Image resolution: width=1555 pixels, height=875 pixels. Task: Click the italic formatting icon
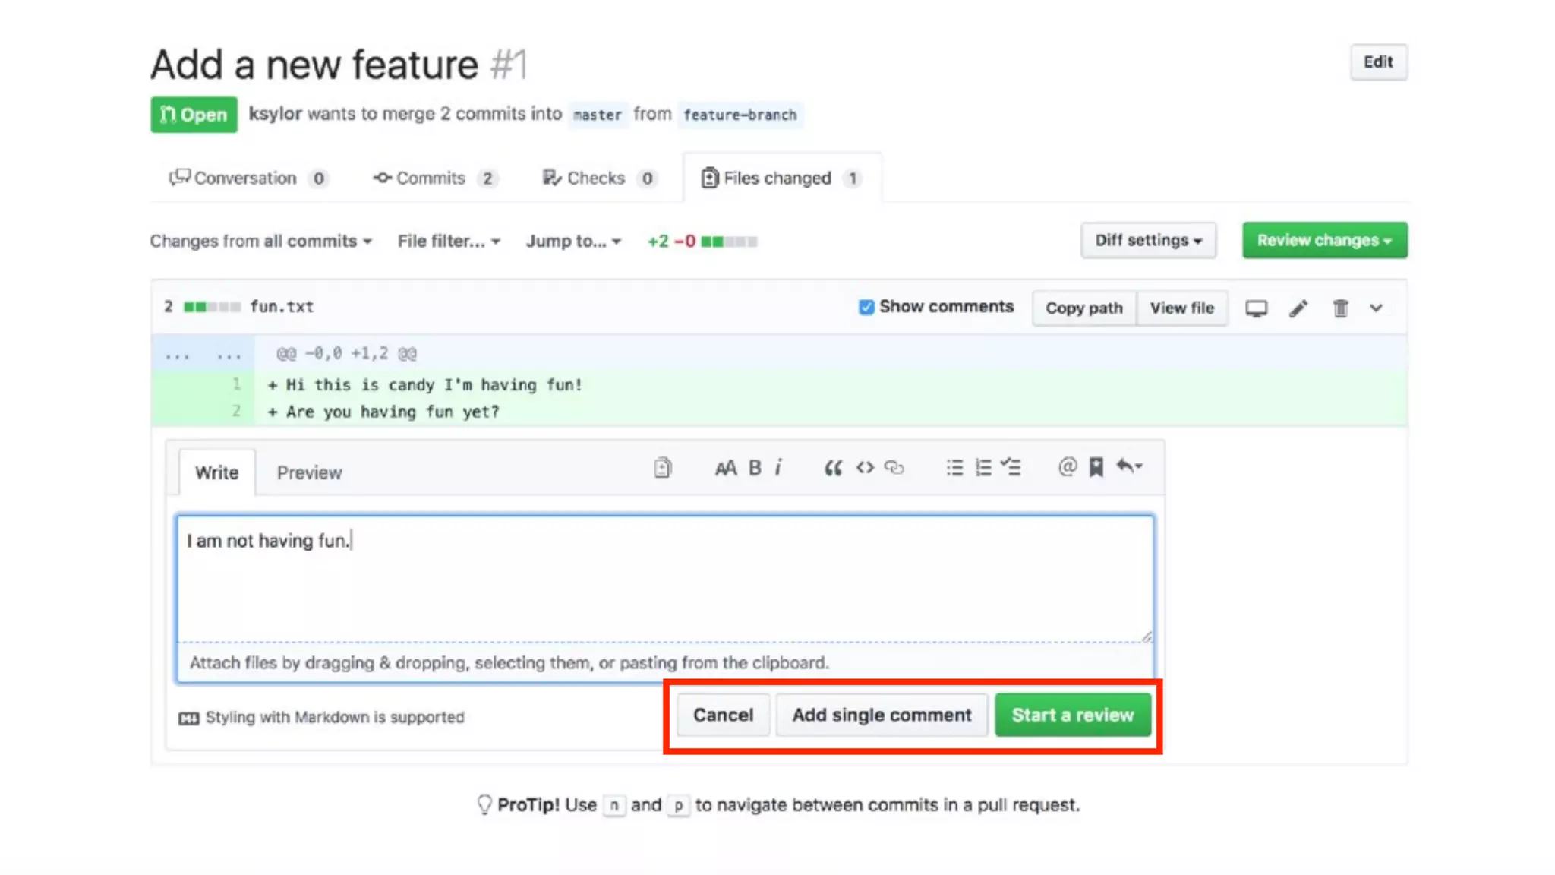(x=778, y=468)
